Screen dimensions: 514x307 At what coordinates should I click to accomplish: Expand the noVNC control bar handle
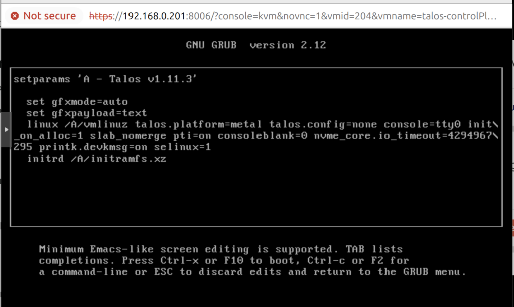(x=6, y=129)
